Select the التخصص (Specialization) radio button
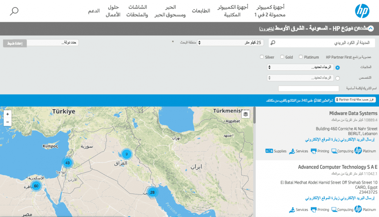This screenshot has width=379, height=217. (x=338, y=78)
